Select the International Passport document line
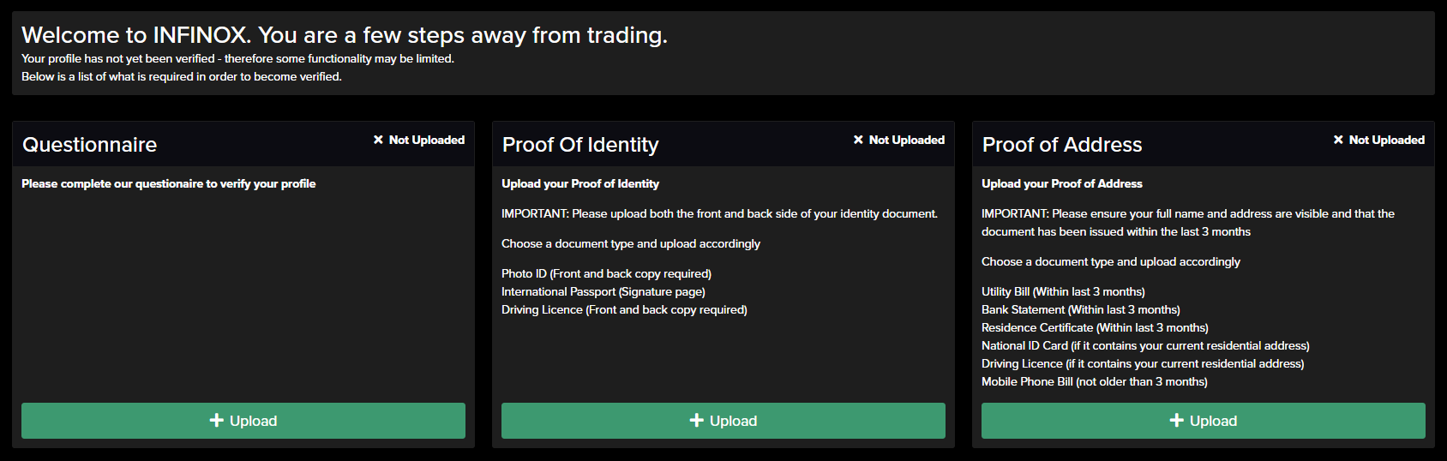This screenshot has width=1447, height=461. pyautogui.click(x=603, y=291)
